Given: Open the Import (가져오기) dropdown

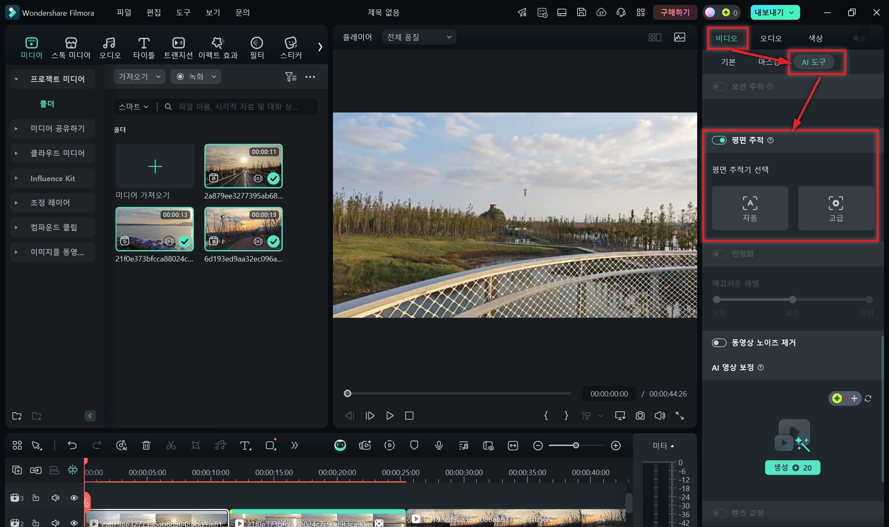Looking at the screenshot, I should click(139, 77).
